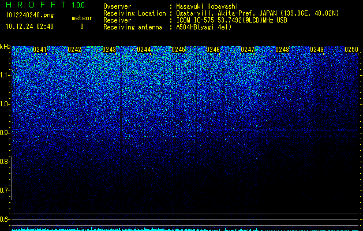363x231 pixels.
Task: Click the Receiving Location label
Action: pos(134,13)
